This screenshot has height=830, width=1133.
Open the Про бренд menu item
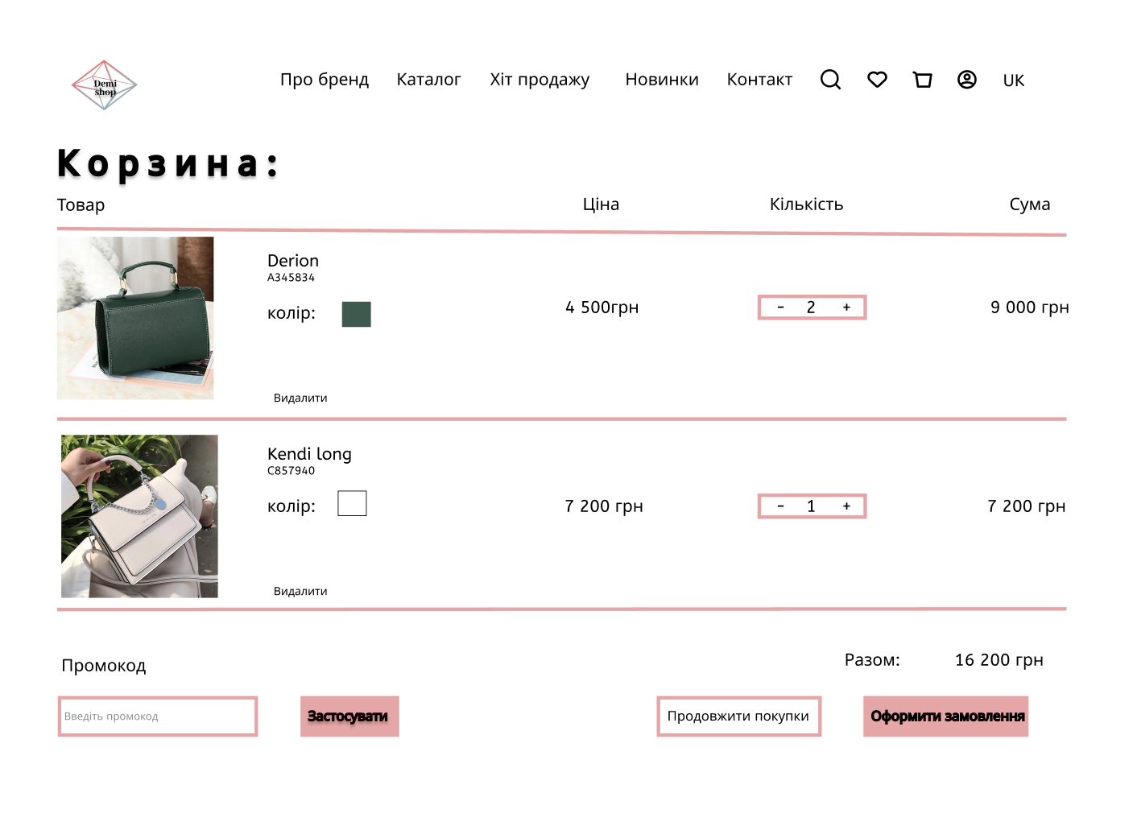(325, 80)
